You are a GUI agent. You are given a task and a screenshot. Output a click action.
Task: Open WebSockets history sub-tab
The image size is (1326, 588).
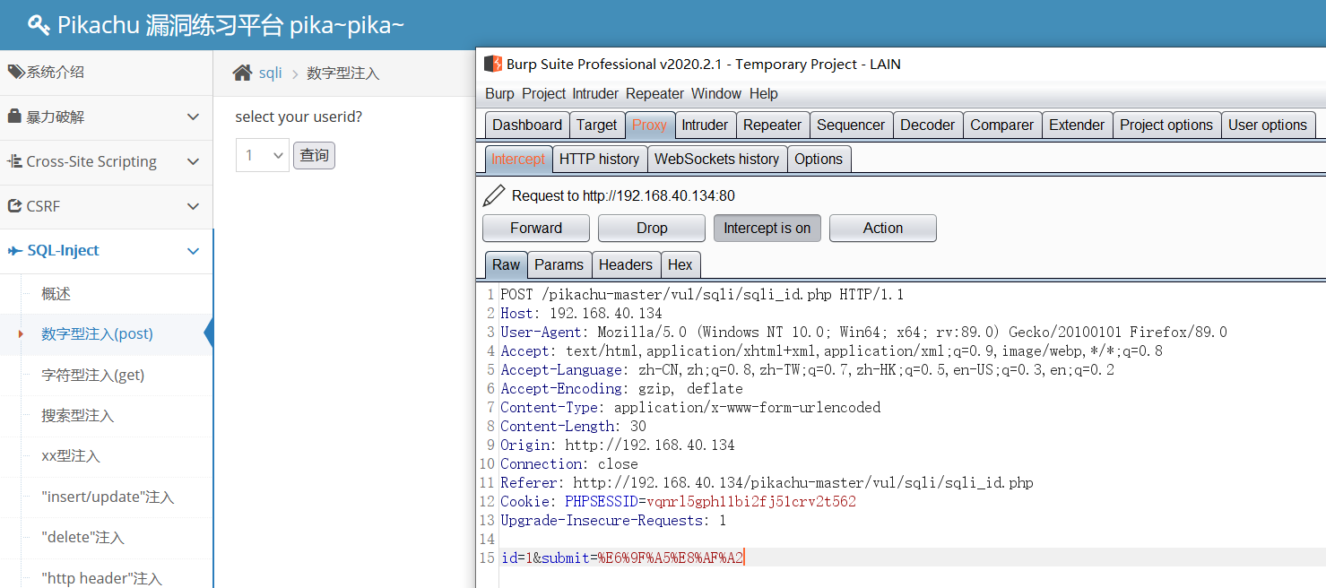716,159
